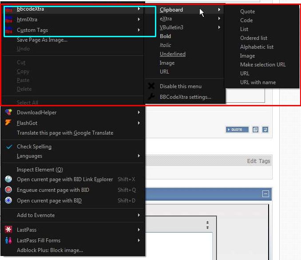Select URL in the bbcodeXtra submenu

164,72
